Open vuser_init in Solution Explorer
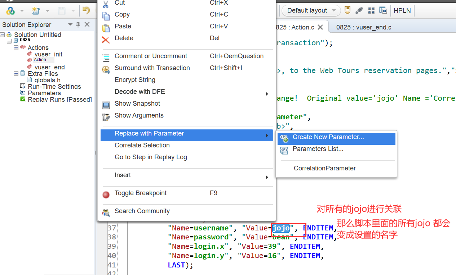This screenshot has height=275, width=456. pos(48,54)
